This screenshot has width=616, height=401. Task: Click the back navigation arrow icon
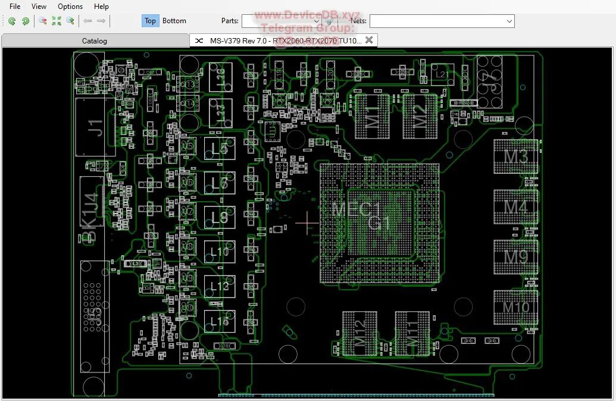point(88,21)
